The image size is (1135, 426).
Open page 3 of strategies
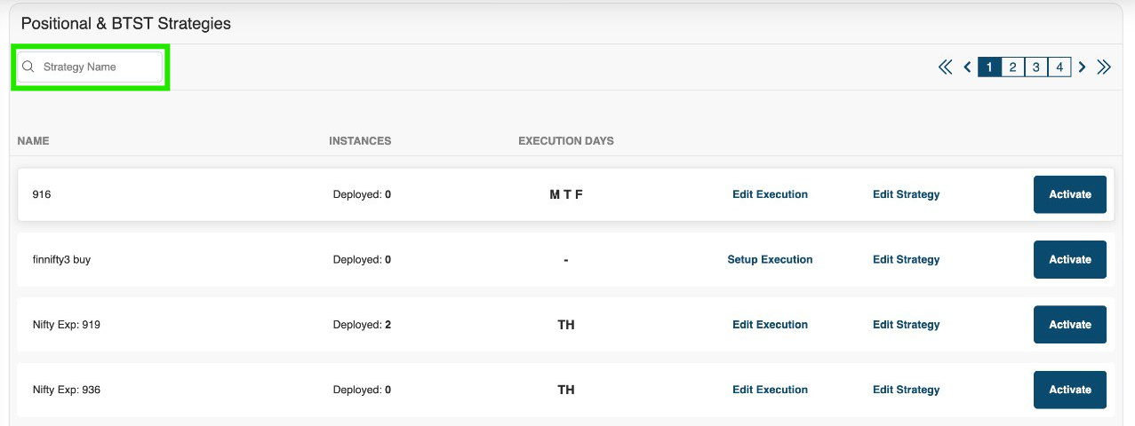click(1035, 67)
